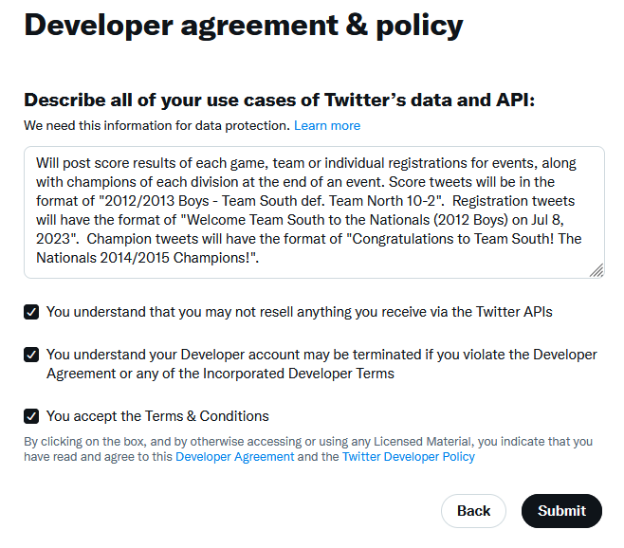
Task: Click the "may not resell anything" label text
Action: click(300, 312)
